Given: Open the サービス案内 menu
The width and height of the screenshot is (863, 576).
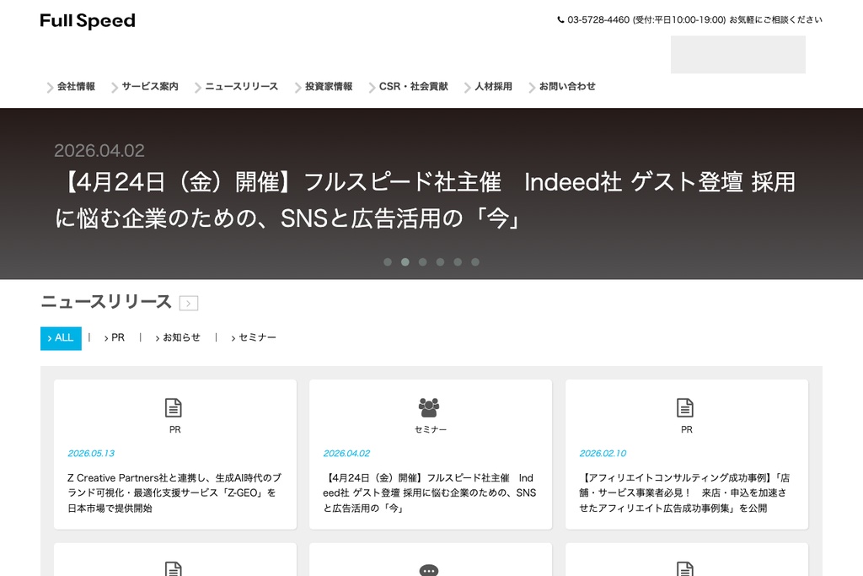Looking at the screenshot, I should [150, 87].
